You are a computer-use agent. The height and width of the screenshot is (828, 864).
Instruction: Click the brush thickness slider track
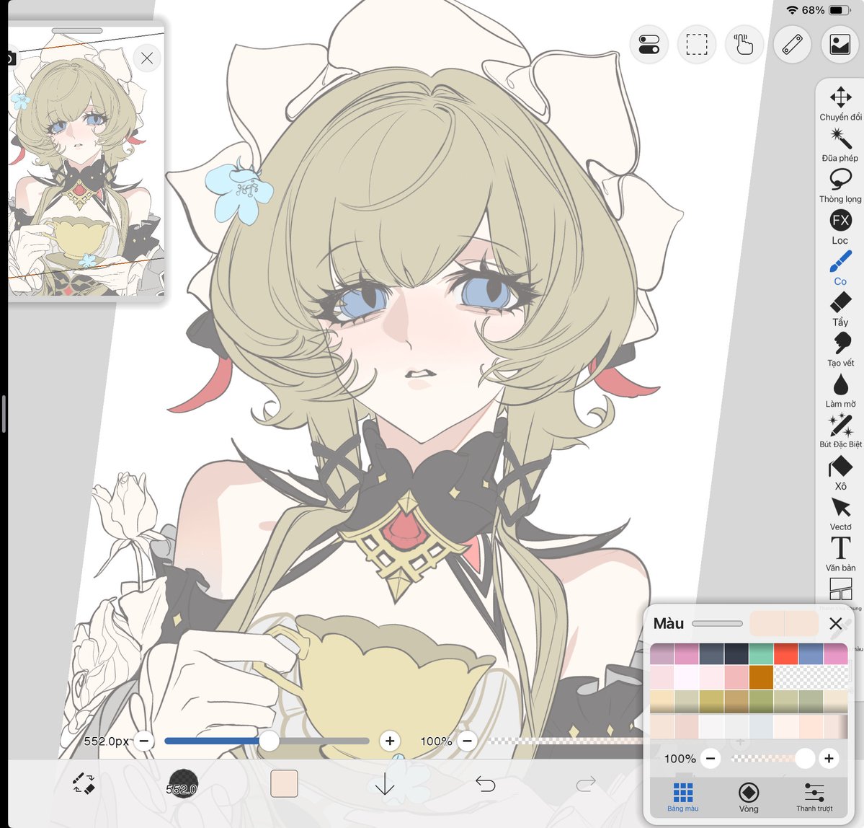click(x=267, y=741)
